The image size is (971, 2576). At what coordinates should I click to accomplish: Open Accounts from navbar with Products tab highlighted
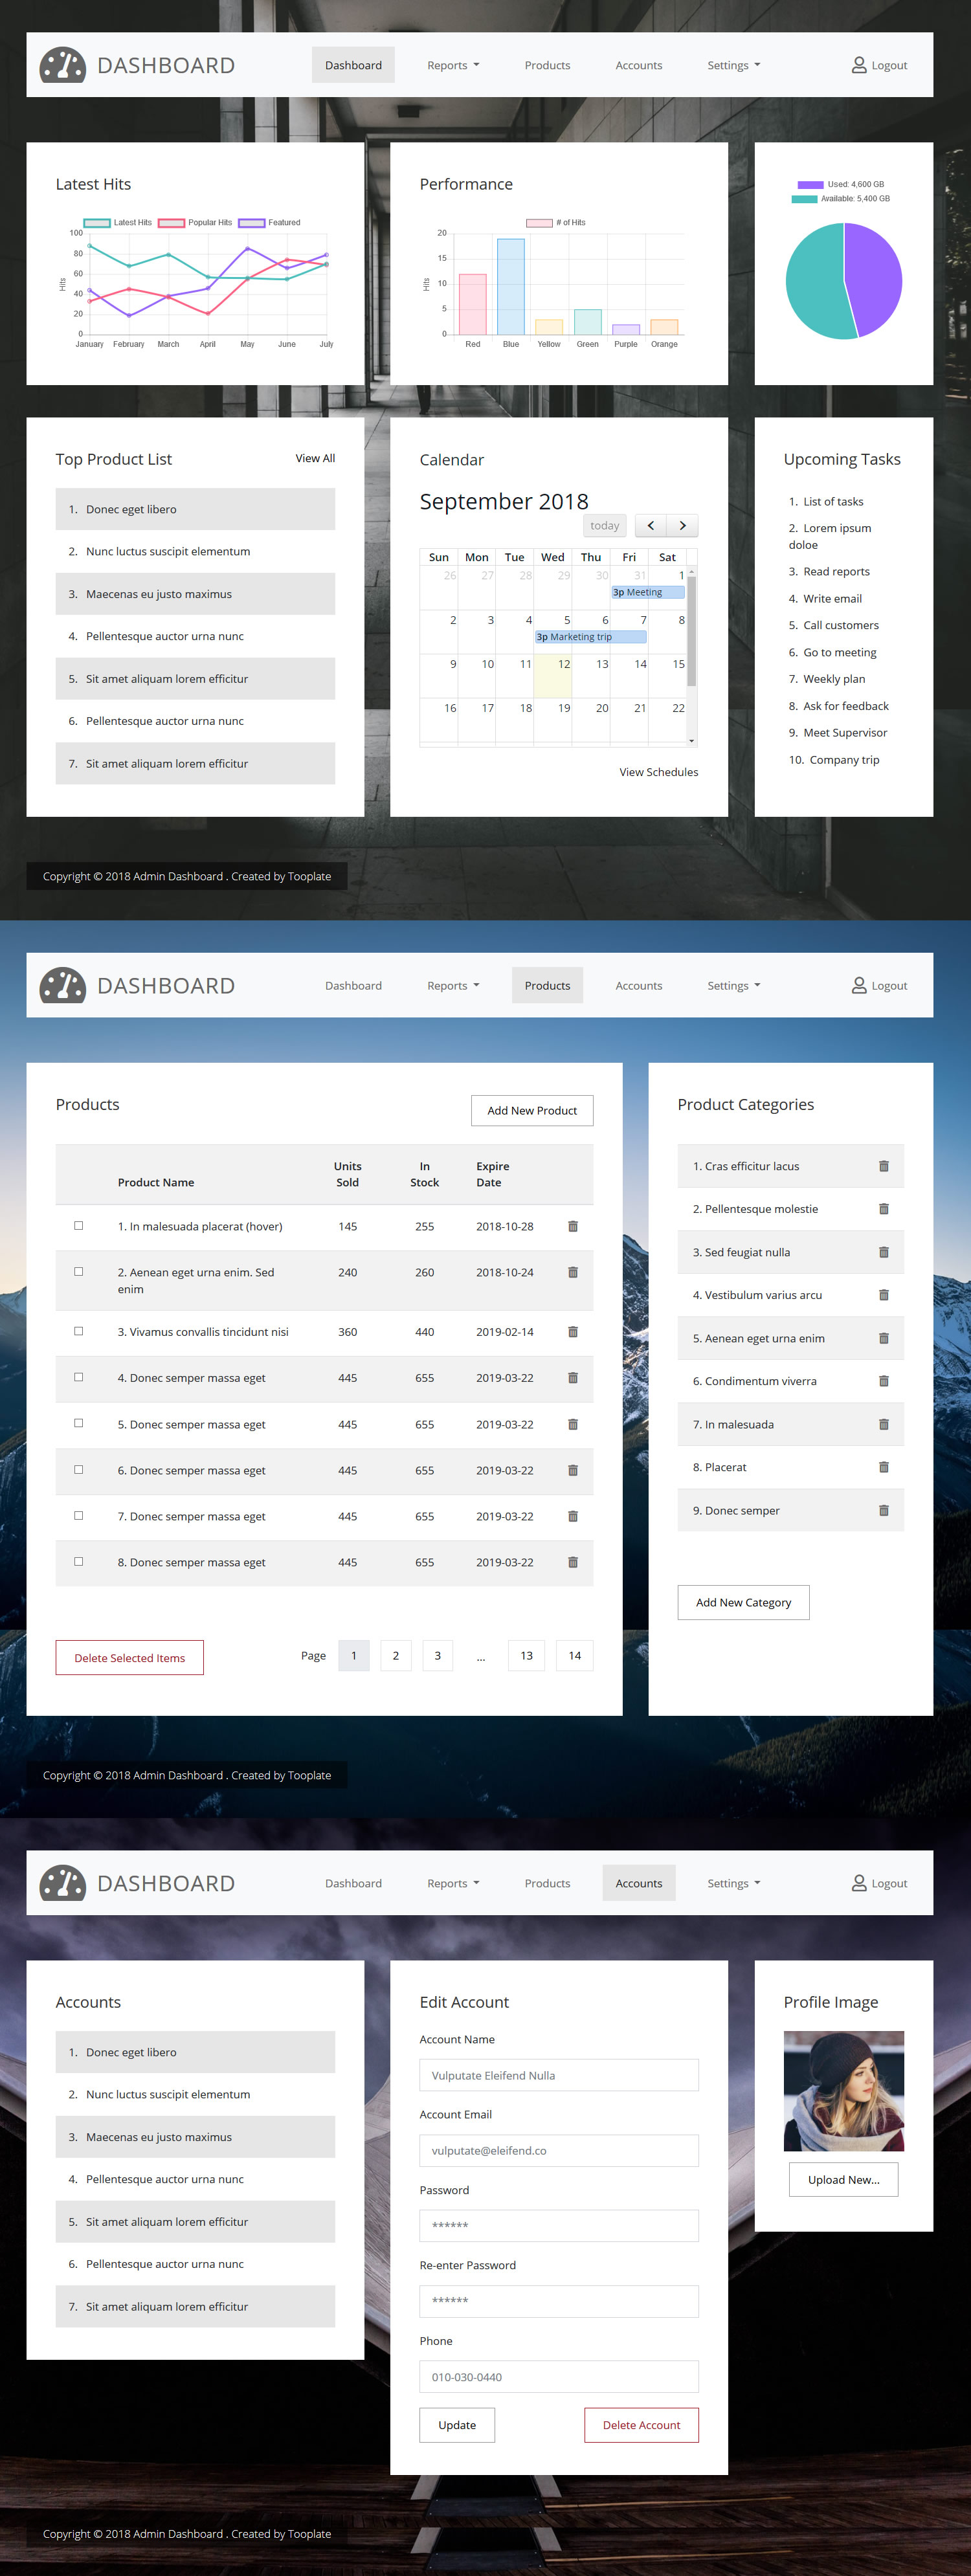coord(639,985)
